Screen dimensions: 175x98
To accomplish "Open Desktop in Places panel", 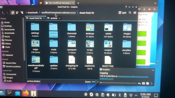I will pyautogui.click(x=7, y=26).
